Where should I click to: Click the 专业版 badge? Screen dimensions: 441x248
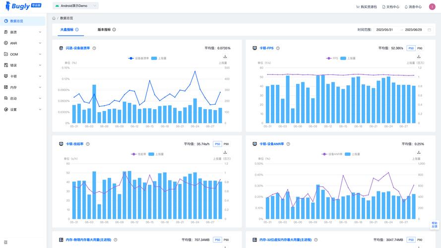(x=36, y=5)
